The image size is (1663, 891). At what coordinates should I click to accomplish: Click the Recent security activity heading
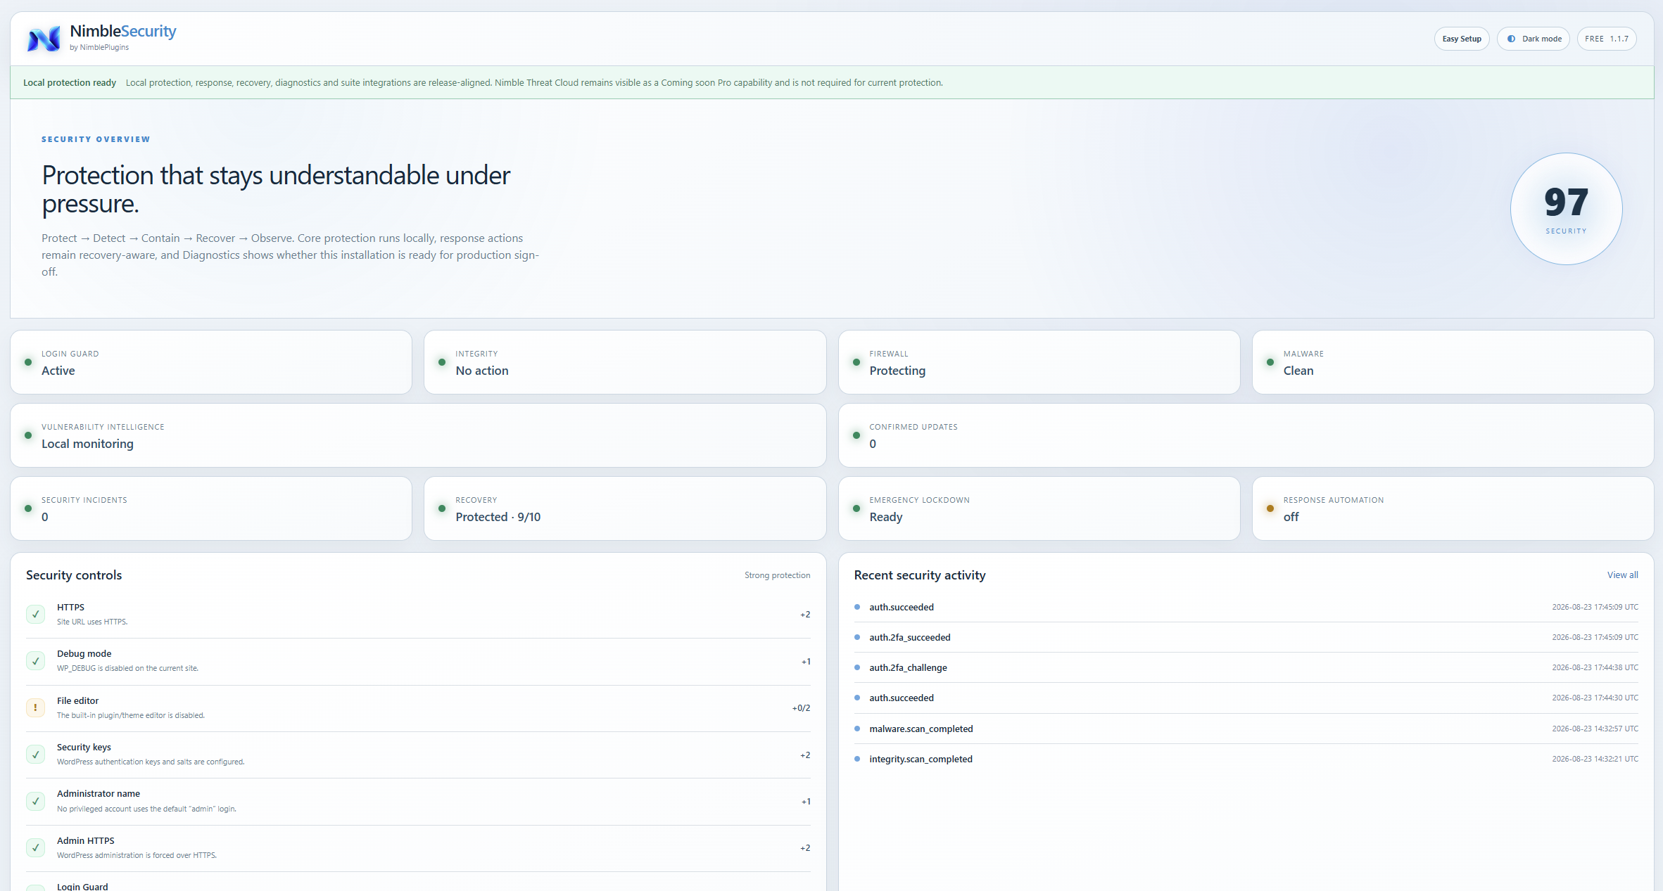tap(920, 575)
